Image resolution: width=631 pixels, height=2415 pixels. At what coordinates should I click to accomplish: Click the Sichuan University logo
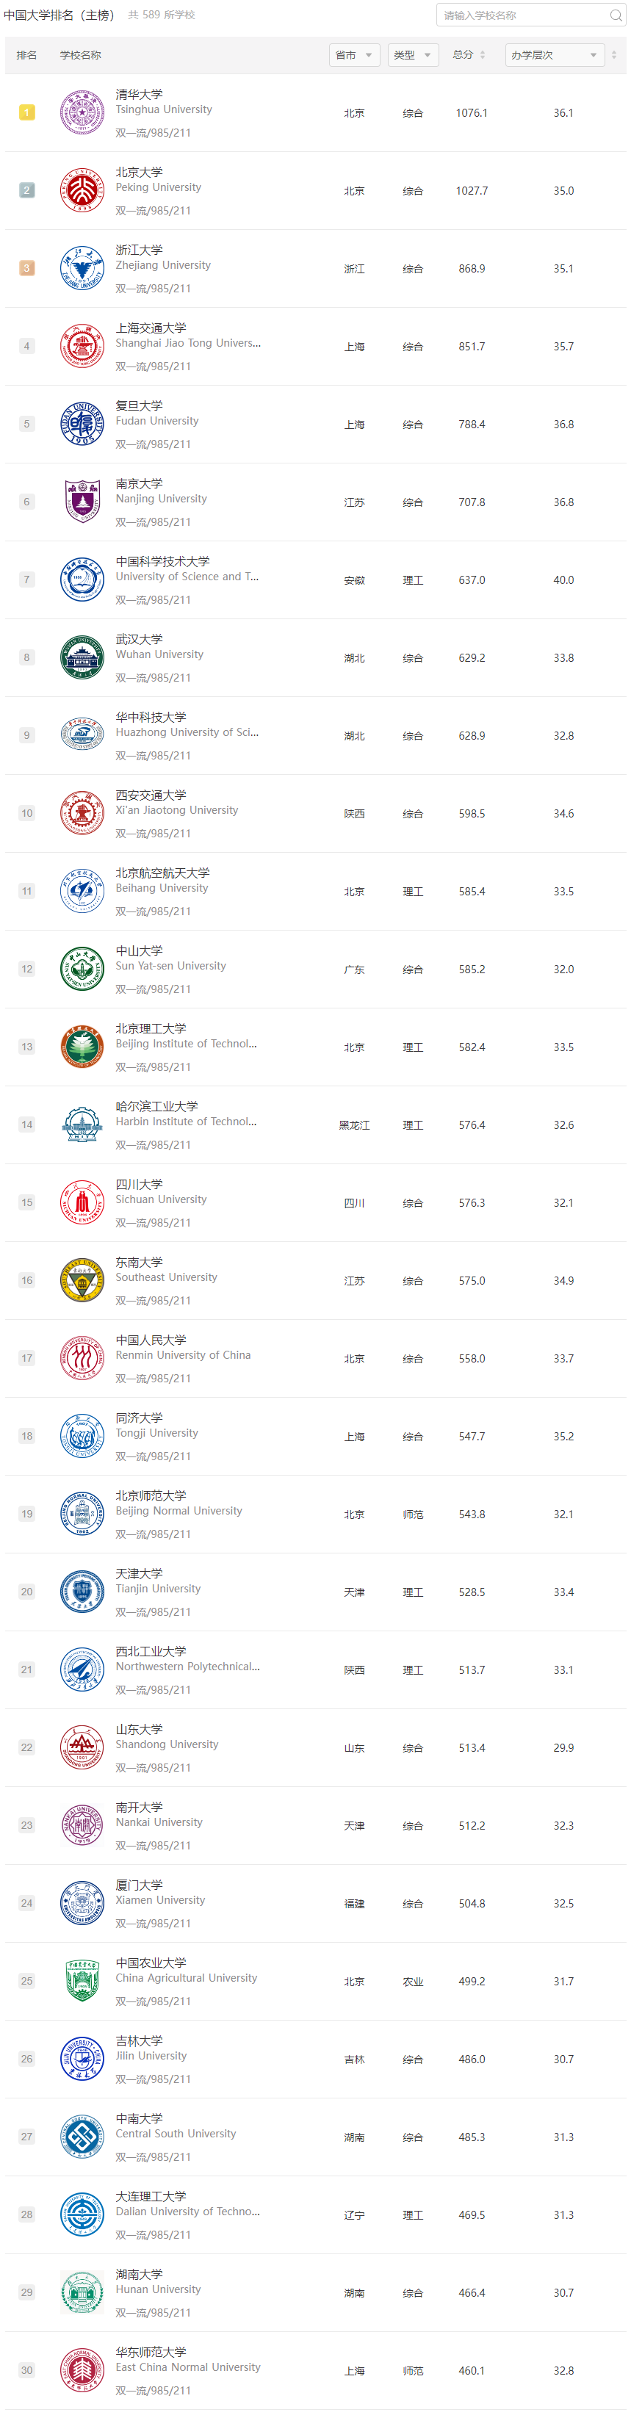[82, 1202]
